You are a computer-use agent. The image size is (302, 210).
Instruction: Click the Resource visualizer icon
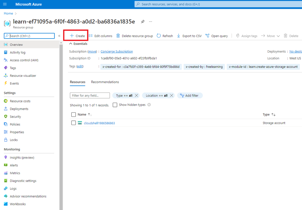click(x=6, y=75)
